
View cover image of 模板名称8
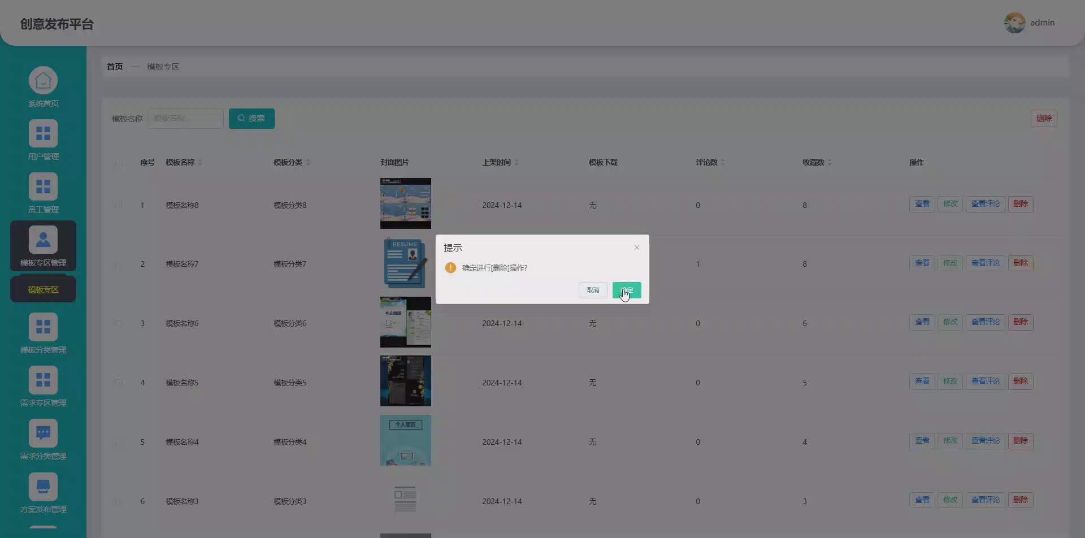click(405, 203)
